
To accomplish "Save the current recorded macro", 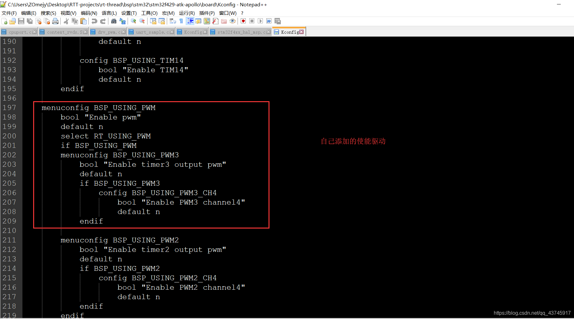I will 278,21.
